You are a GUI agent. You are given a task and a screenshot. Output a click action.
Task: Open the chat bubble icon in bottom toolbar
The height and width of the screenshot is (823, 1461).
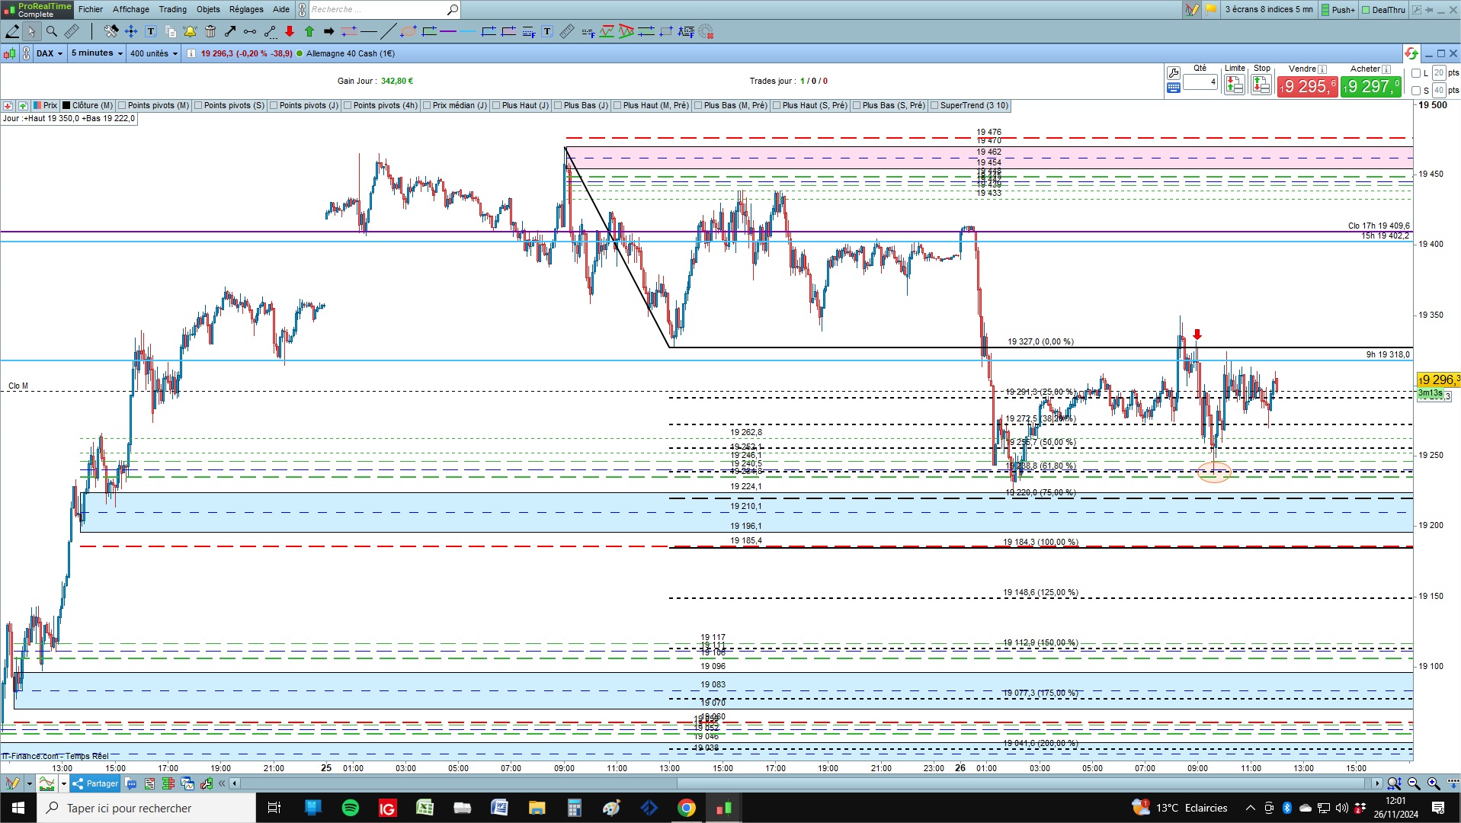tap(131, 783)
